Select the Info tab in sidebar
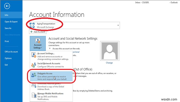Image resolution: width=180 pixels, height=102 pixels. tap(11, 15)
